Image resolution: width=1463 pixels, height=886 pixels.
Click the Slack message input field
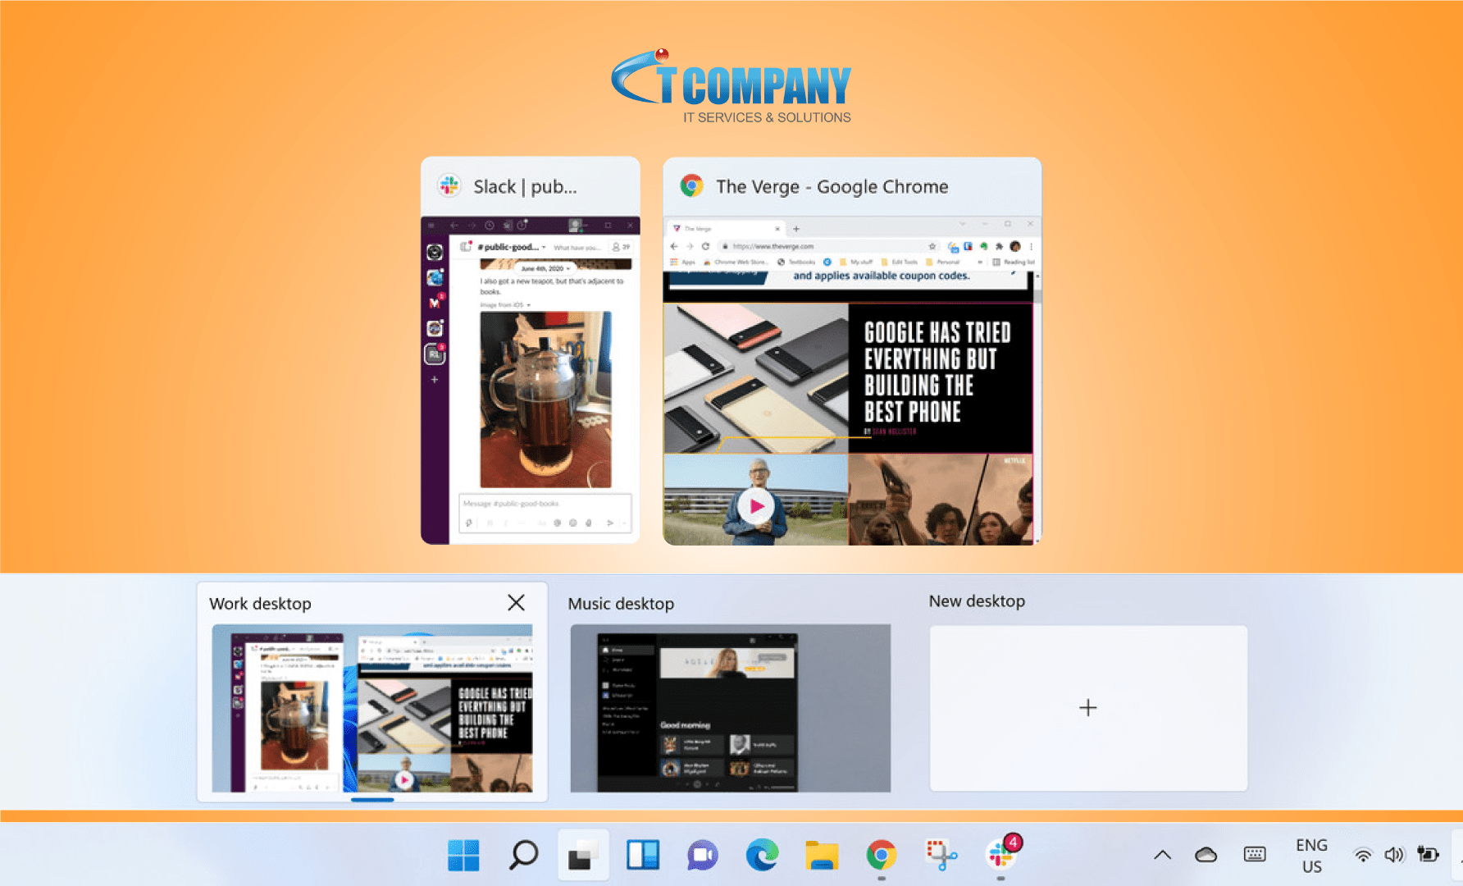tap(545, 504)
